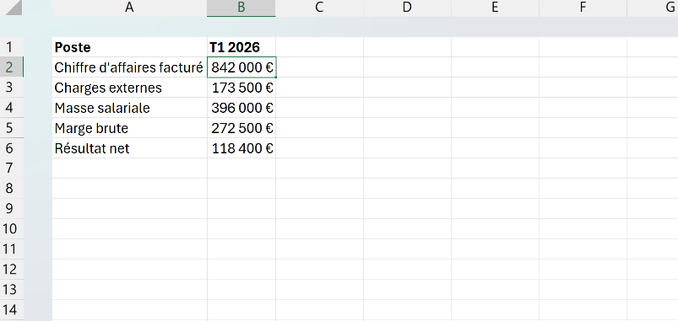Click the 'T1 2026' header cell
Viewport: 678px width, 321px height.
[x=241, y=47]
